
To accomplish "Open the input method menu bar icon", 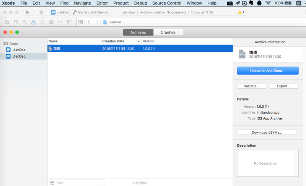I will pos(299,3).
